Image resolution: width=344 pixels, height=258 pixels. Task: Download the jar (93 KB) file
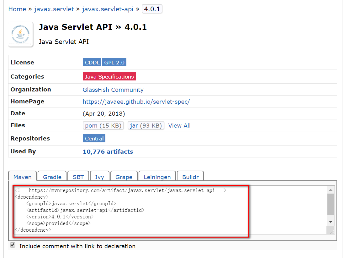(x=146, y=126)
